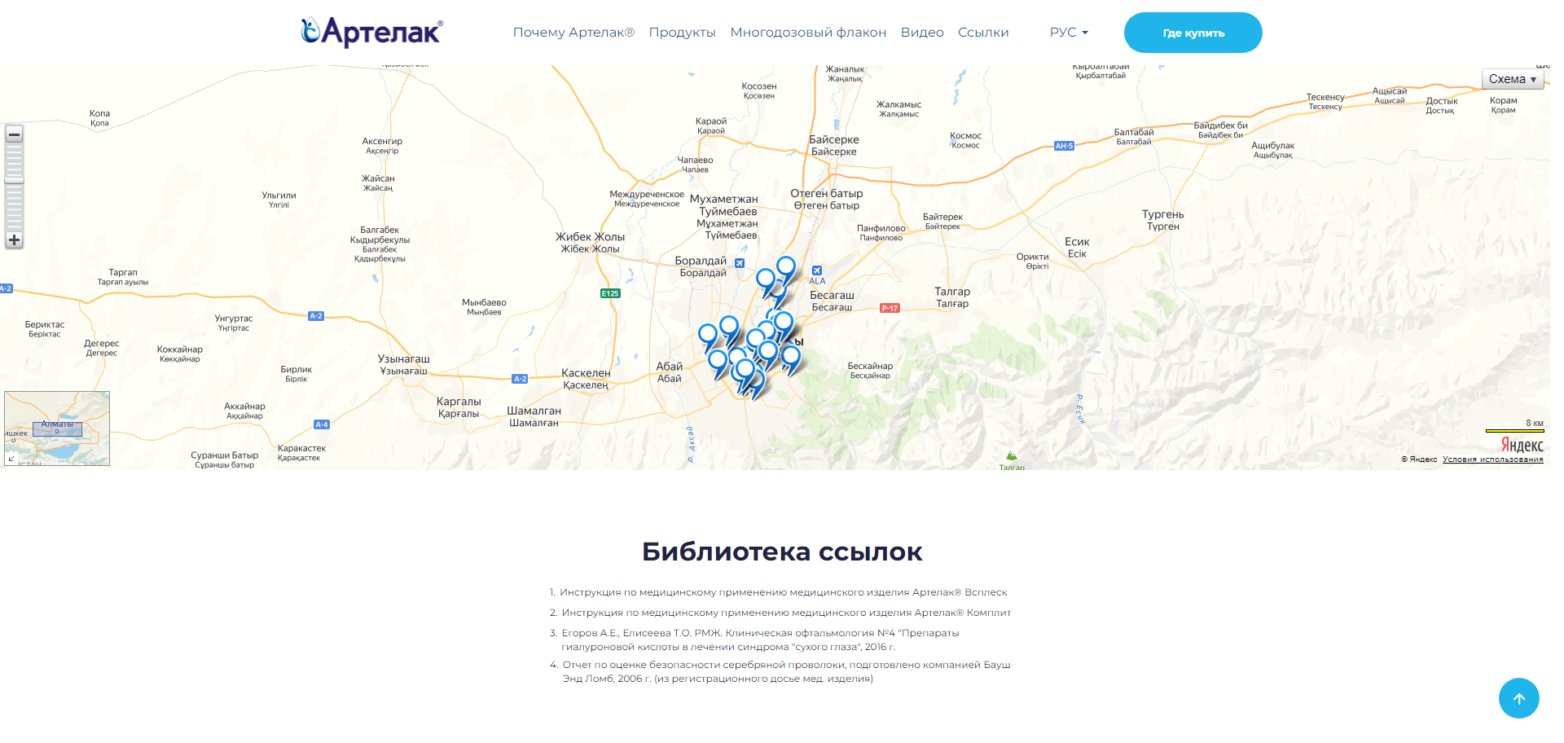Click the A-4 road marker
The image size is (1564, 743).
[x=322, y=424]
